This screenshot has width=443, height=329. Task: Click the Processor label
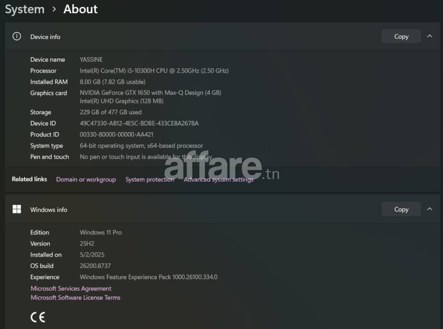click(43, 71)
